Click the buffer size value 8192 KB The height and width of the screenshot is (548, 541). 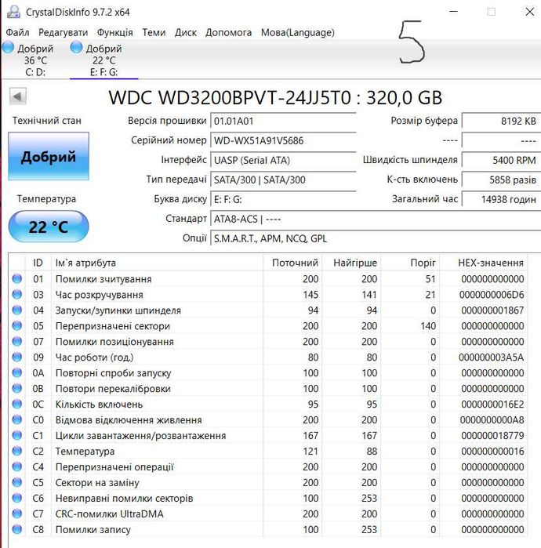coord(502,121)
